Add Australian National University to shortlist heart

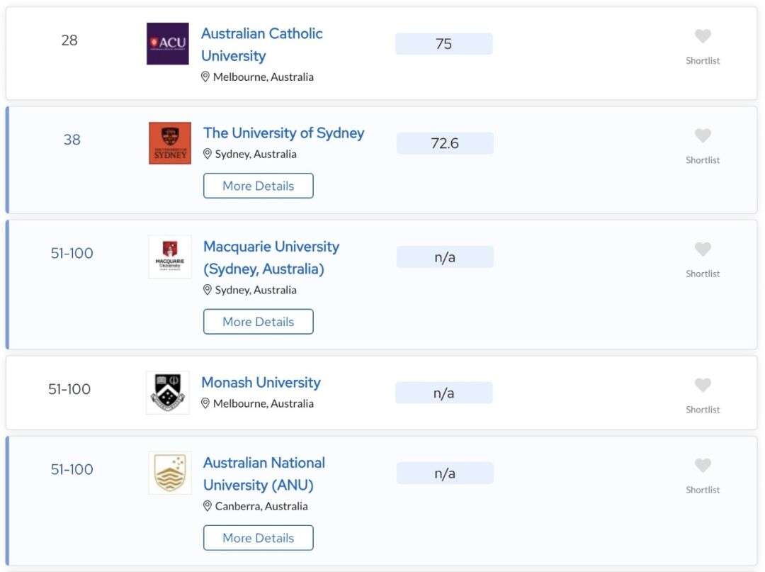(703, 465)
